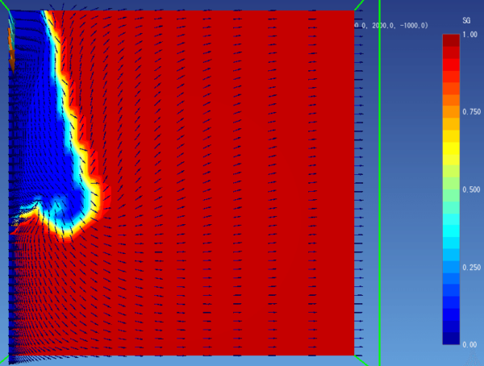Select the 0.750 legend value label
Image resolution: width=484 pixels, height=366 pixels.
(472, 112)
